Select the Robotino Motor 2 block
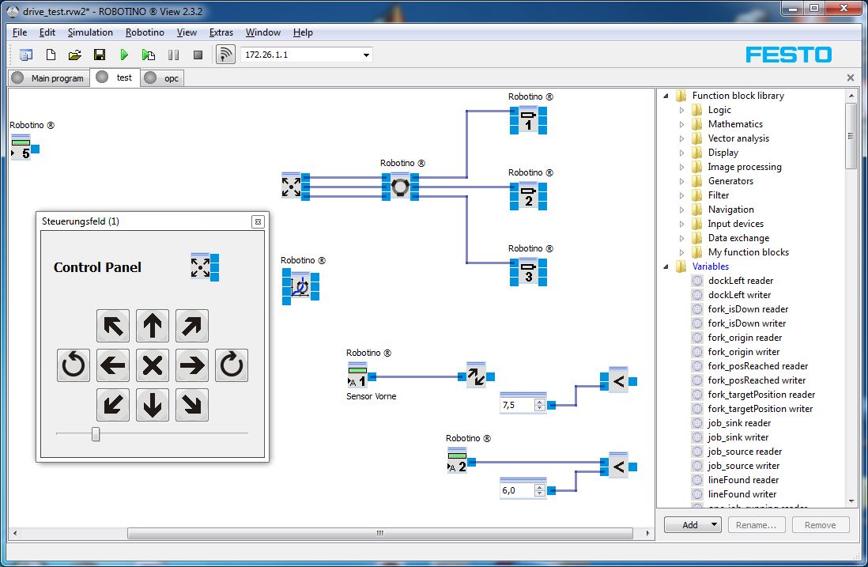868x567 pixels. point(528,196)
